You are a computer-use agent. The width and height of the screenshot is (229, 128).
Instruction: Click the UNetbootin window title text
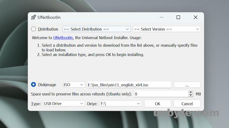pyautogui.click(x=49, y=17)
